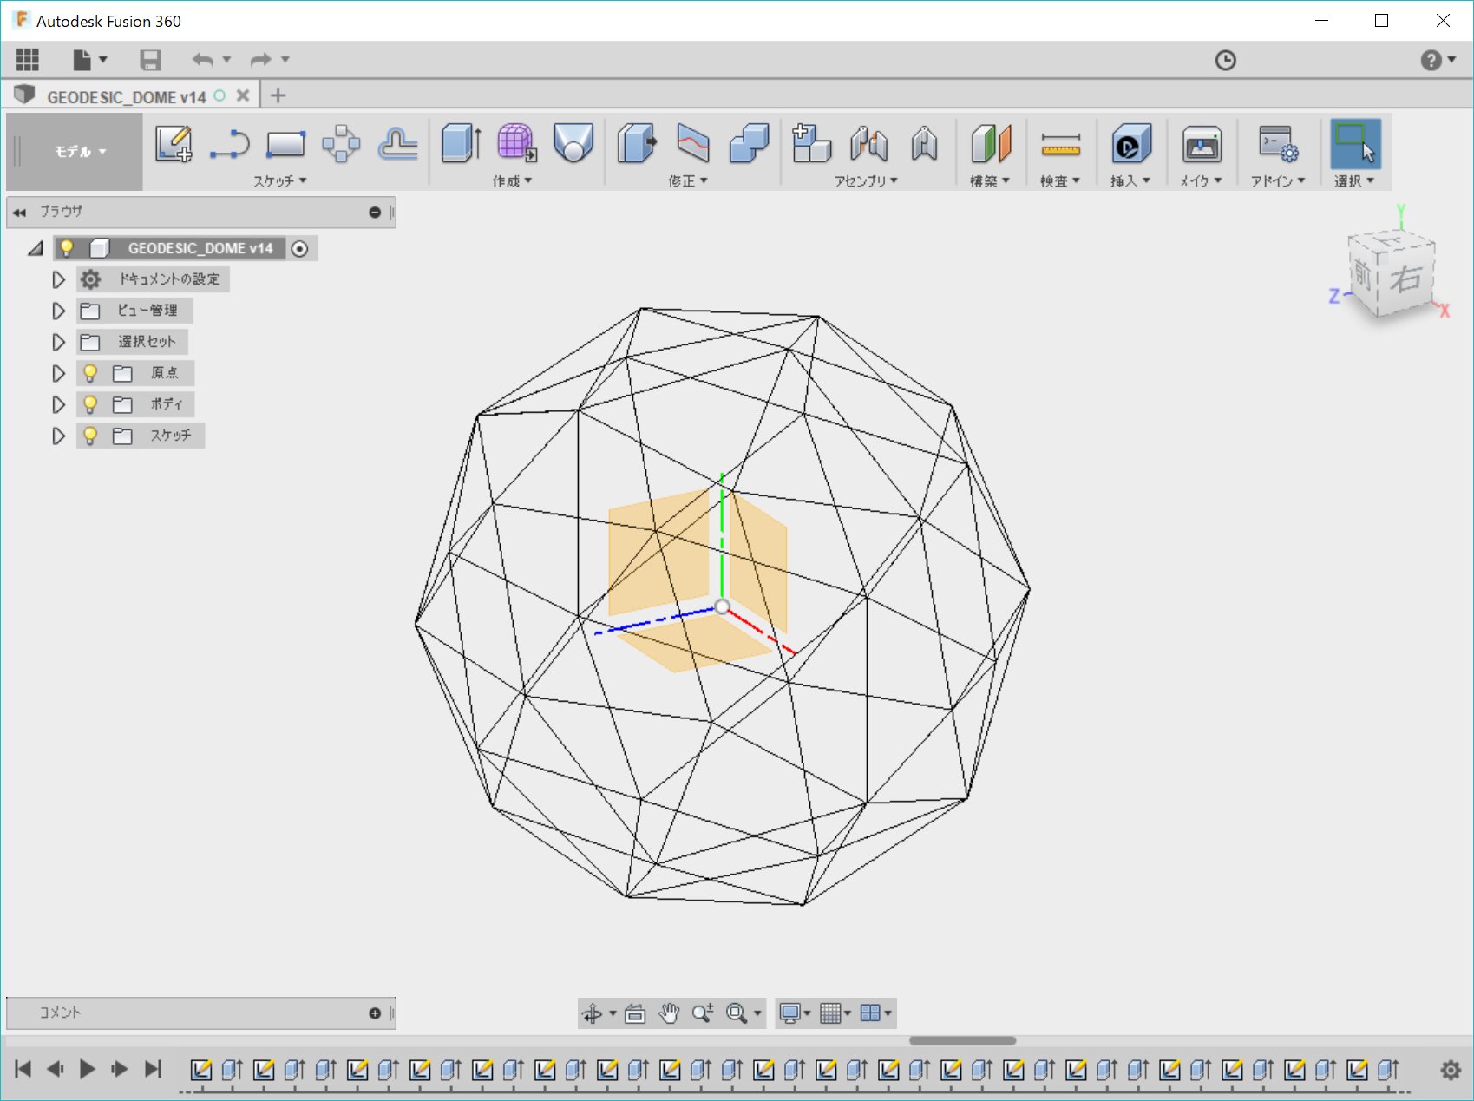Add a new design tab with plus
This screenshot has width=1474, height=1101.
[x=278, y=95]
